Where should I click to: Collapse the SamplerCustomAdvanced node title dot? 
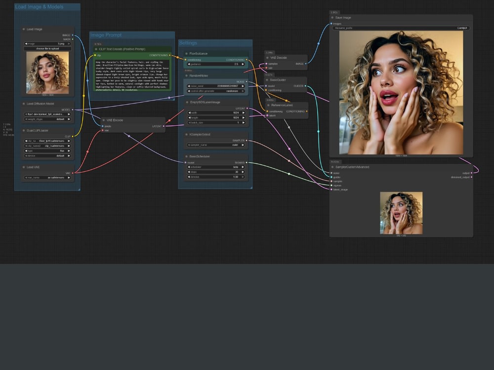(x=332, y=167)
